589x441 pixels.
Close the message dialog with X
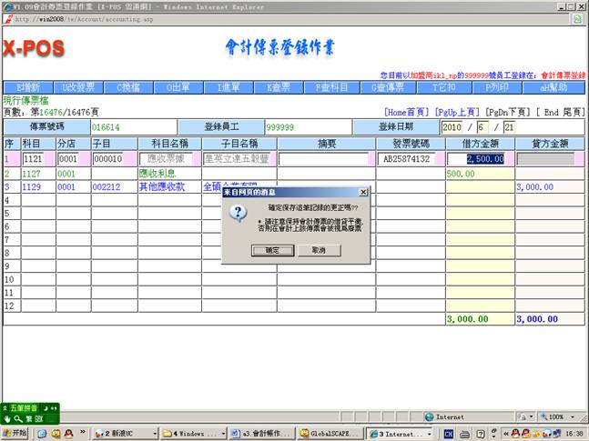(x=363, y=193)
